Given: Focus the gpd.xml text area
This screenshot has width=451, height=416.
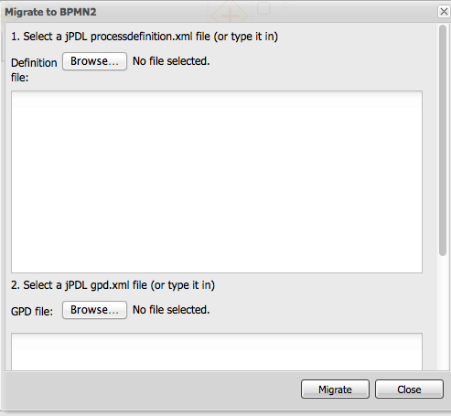Looking at the screenshot, I should [x=217, y=352].
